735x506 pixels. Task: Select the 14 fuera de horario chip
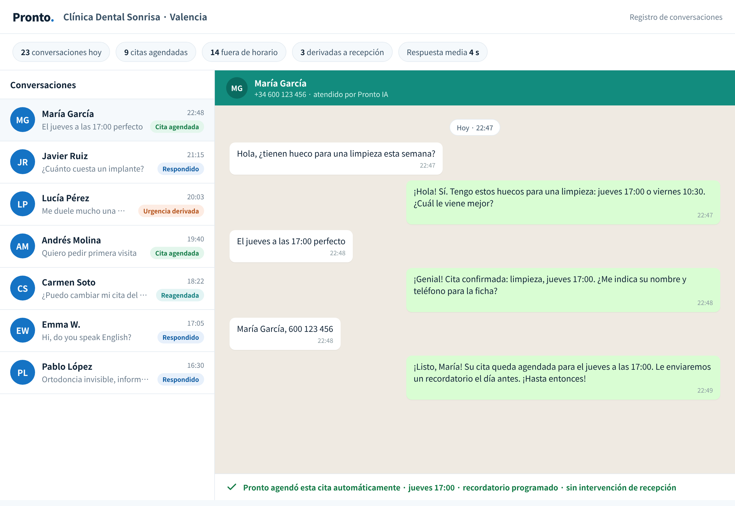[244, 52]
